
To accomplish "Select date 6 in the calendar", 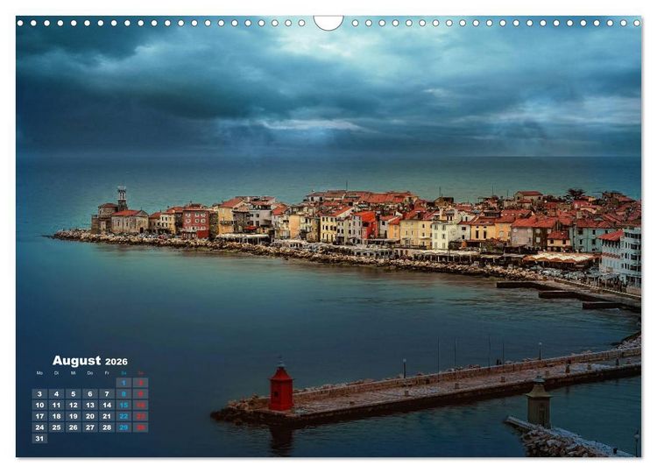I will (x=90, y=394).
